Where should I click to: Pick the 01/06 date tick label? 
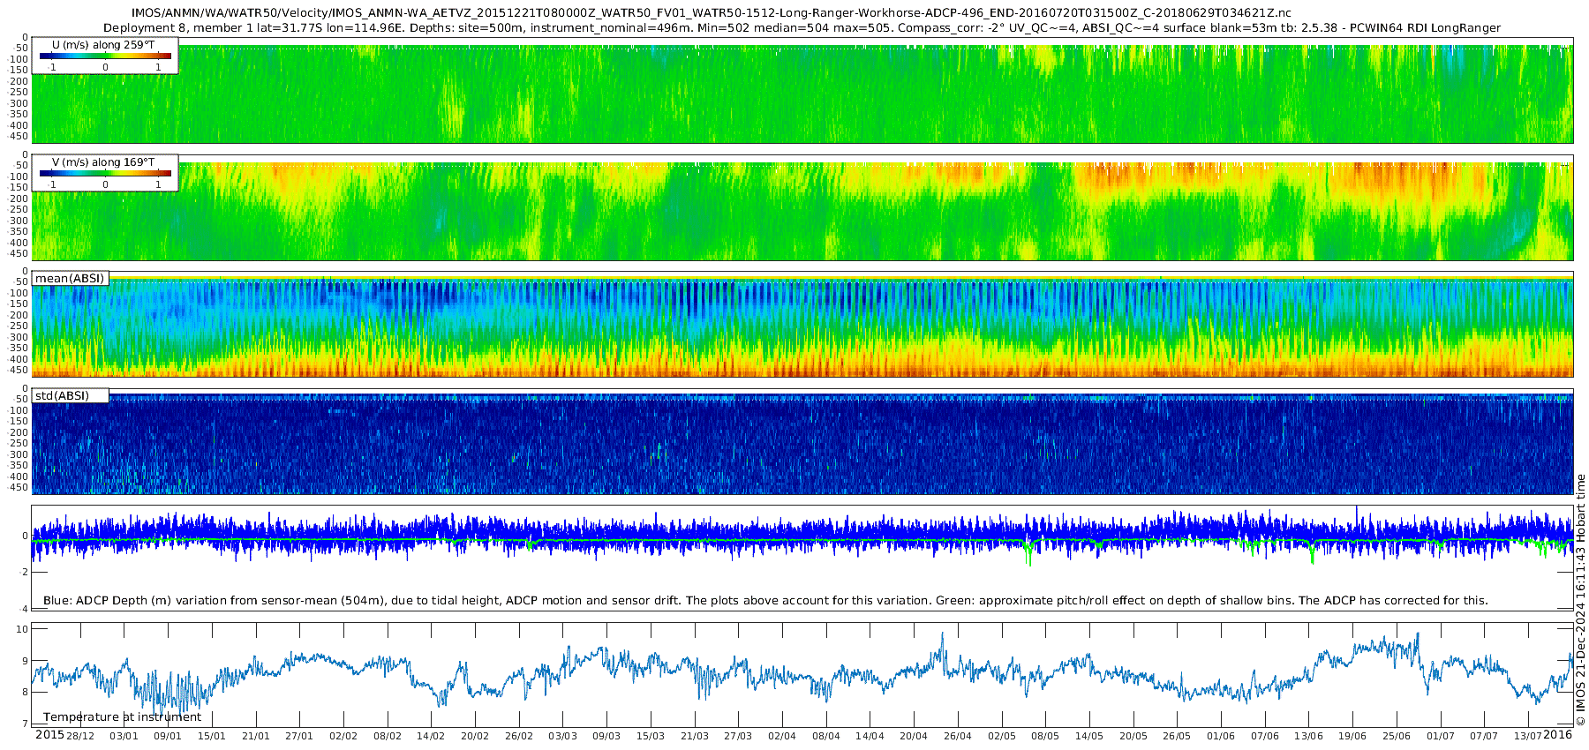(x=1221, y=736)
